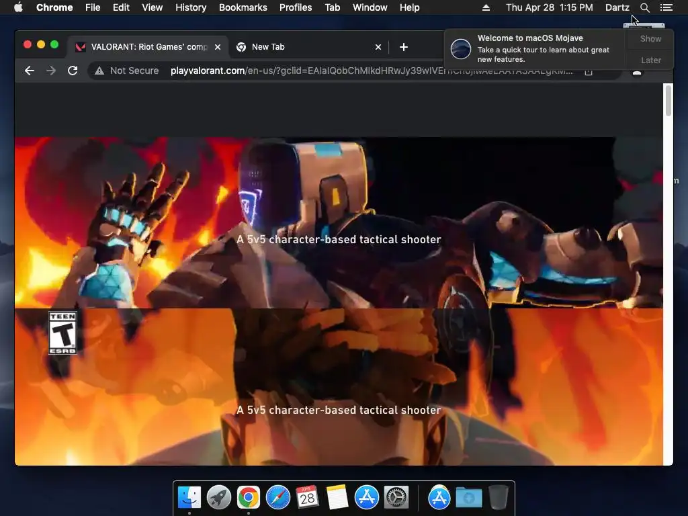
Task: Click the date and time in menu bar
Action: coord(550,7)
